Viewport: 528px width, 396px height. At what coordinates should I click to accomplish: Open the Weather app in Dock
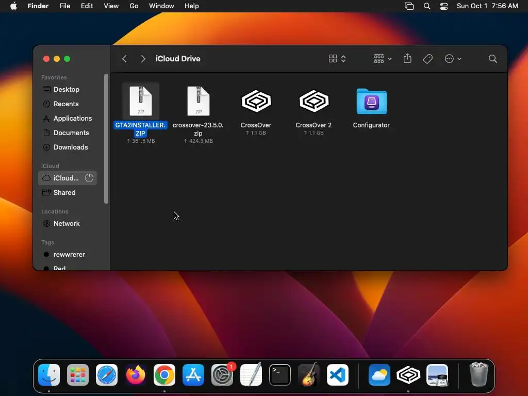[x=379, y=375]
